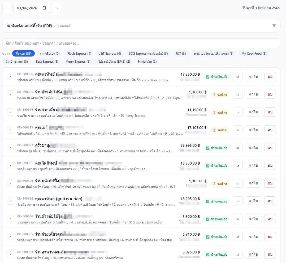Viewport: 286px width, 263px height.
Task: Filter by My Cool Food (3)
Action: pos(254,54)
